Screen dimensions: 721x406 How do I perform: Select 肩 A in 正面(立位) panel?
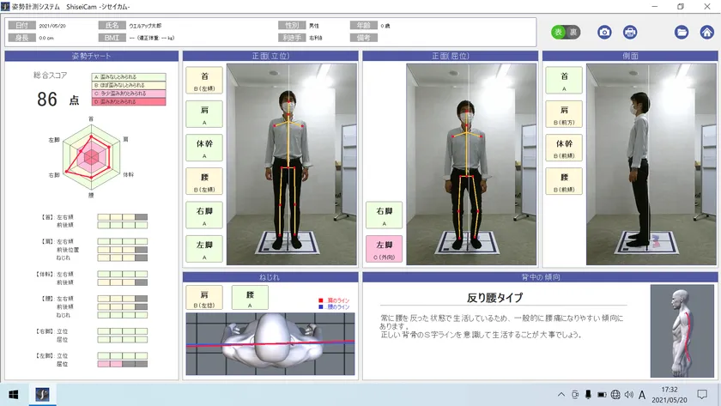(204, 114)
